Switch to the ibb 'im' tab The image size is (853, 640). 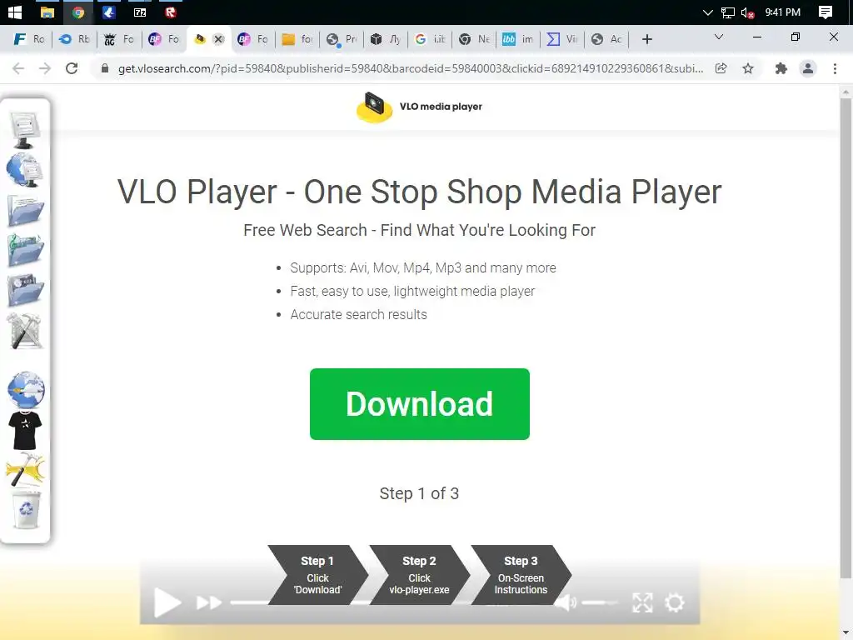pyautogui.click(x=518, y=39)
